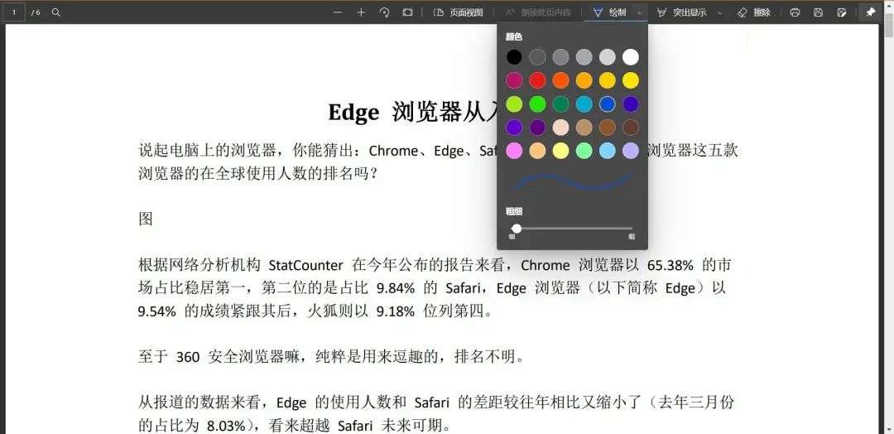Click the save as icon
The width and height of the screenshot is (894, 434).
point(842,12)
